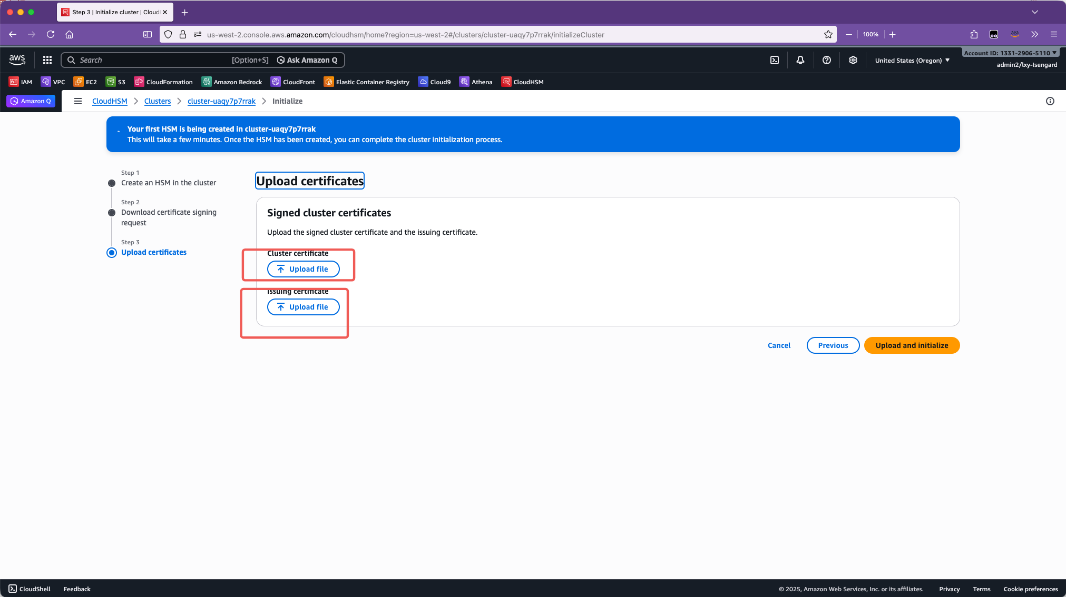
Task: Upload file for Issuing certificate
Action: pos(303,307)
